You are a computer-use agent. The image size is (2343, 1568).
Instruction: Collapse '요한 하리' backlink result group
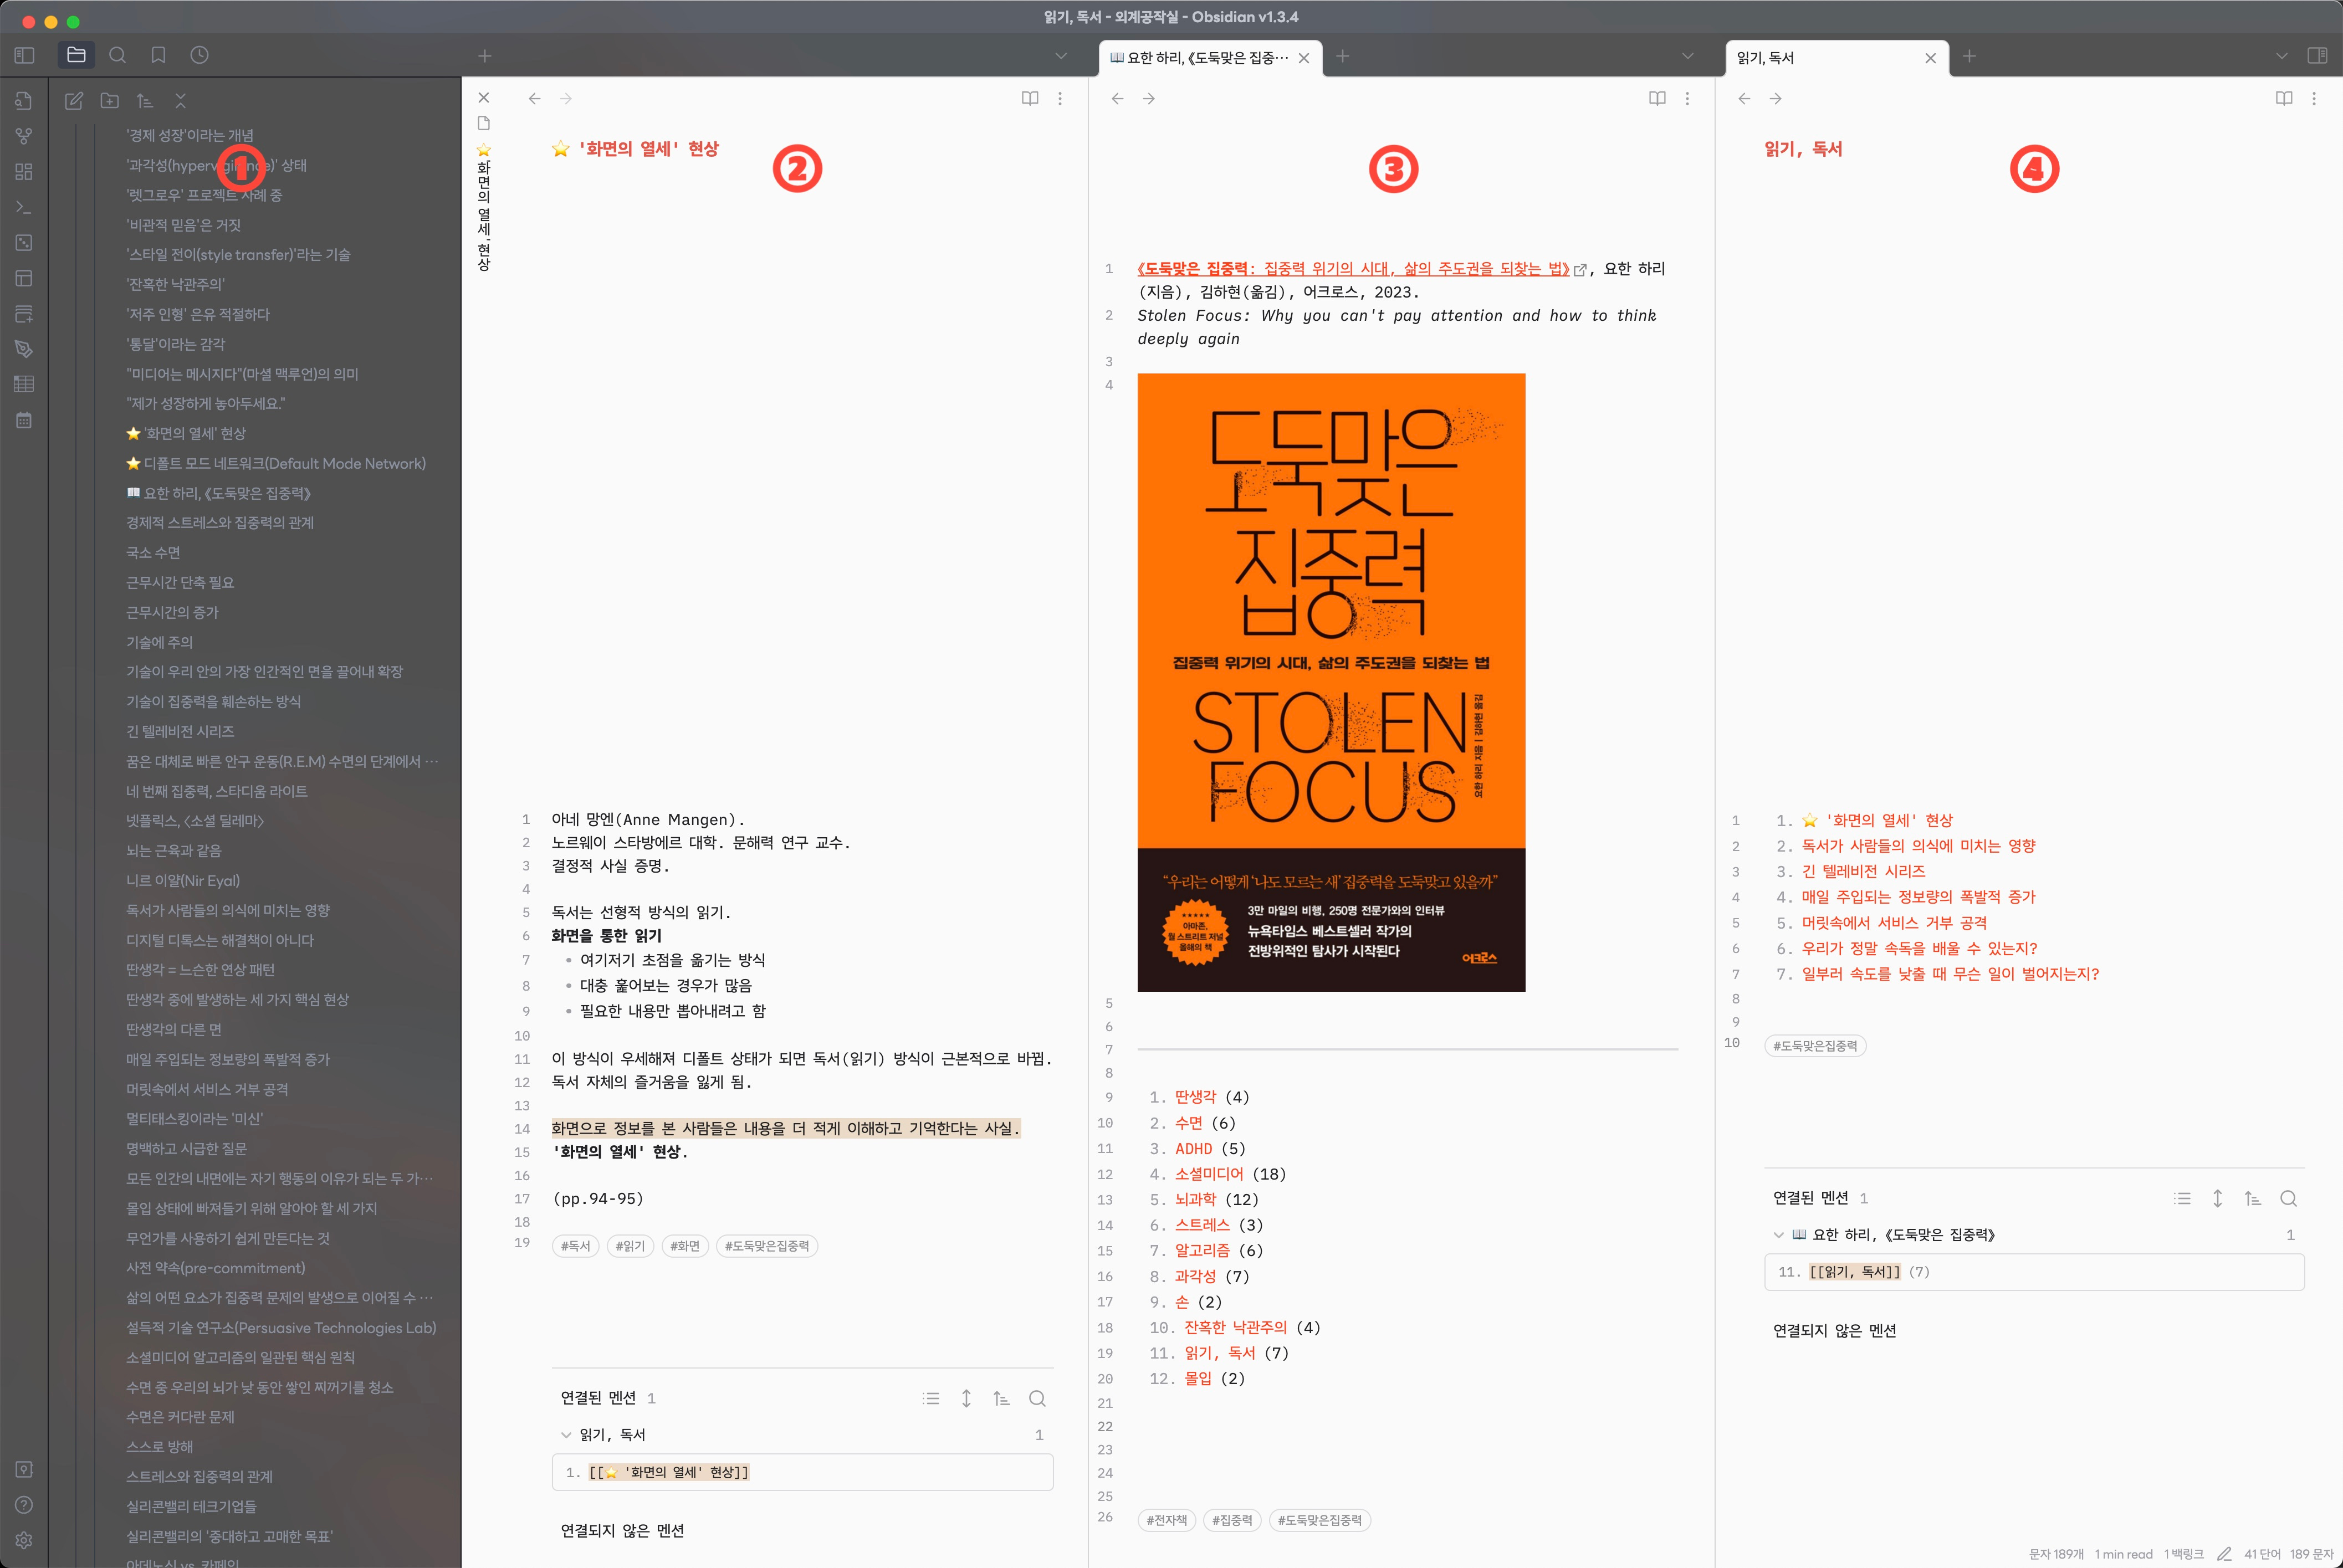click(1778, 1234)
